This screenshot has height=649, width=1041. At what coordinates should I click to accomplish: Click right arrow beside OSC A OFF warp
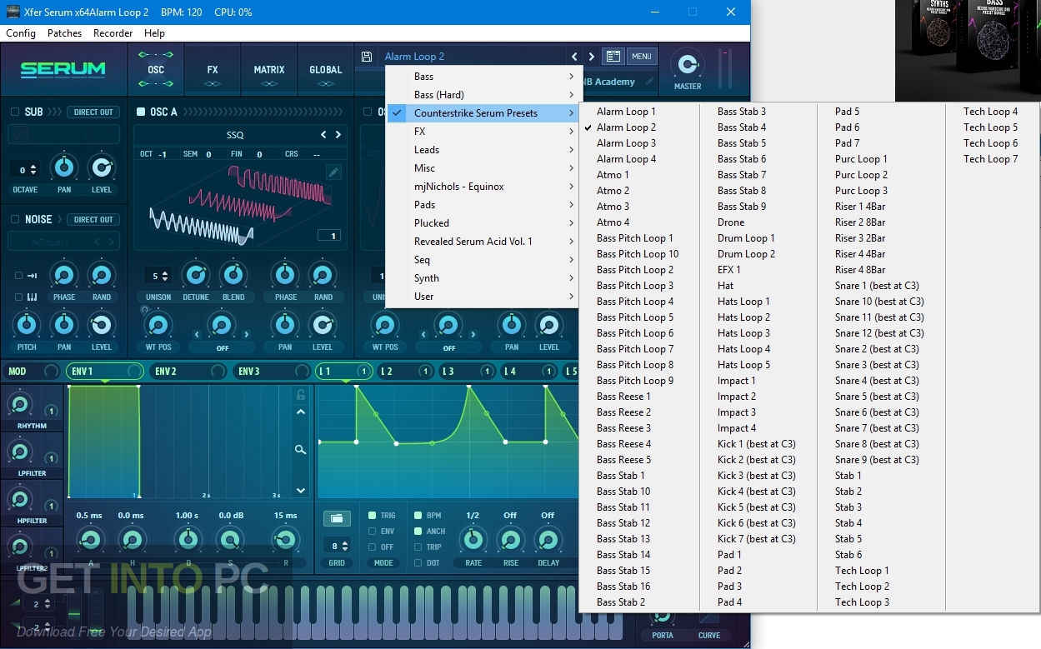(x=246, y=335)
